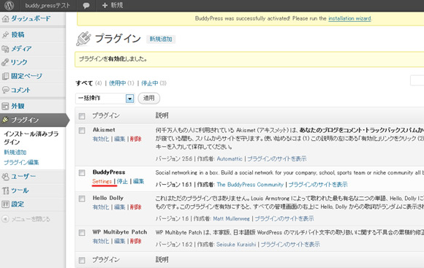Open the 外観 menu
The image size is (424, 268).
pos(18,106)
